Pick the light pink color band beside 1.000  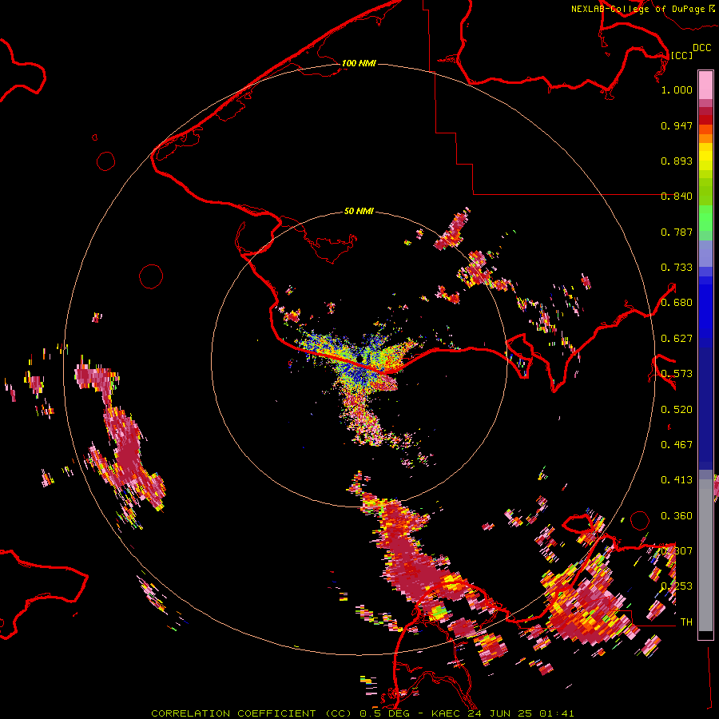(705, 85)
